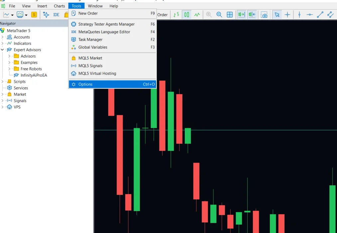337x233 pixels.
Task: Toggle candlestick chart mode
Action: click(x=186, y=15)
